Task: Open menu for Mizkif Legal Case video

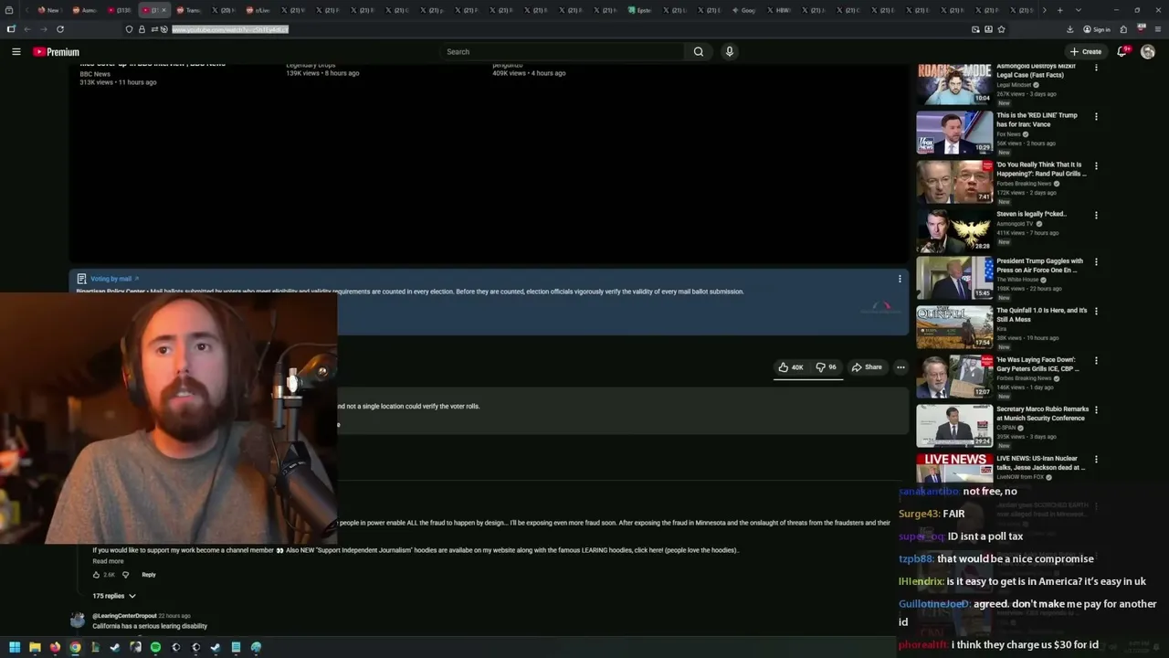Action: pyautogui.click(x=1096, y=68)
